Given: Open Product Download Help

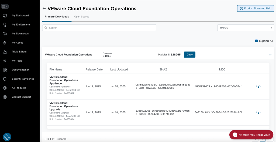Looking at the screenshot, I should (x=255, y=8).
